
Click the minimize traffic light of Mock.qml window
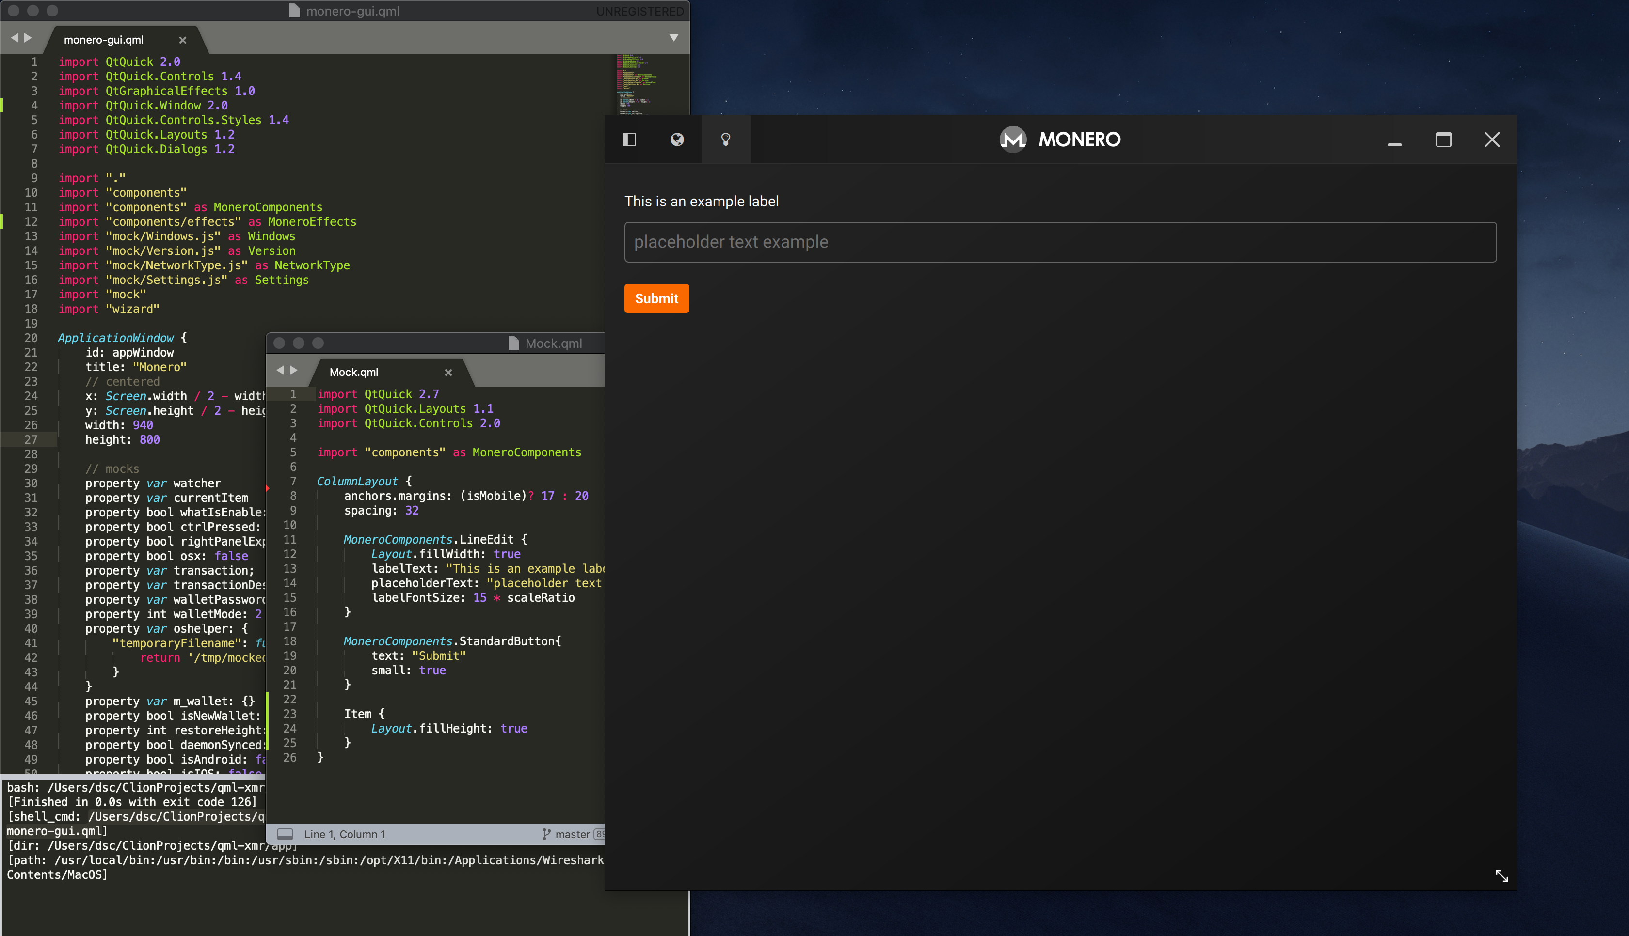point(298,343)
